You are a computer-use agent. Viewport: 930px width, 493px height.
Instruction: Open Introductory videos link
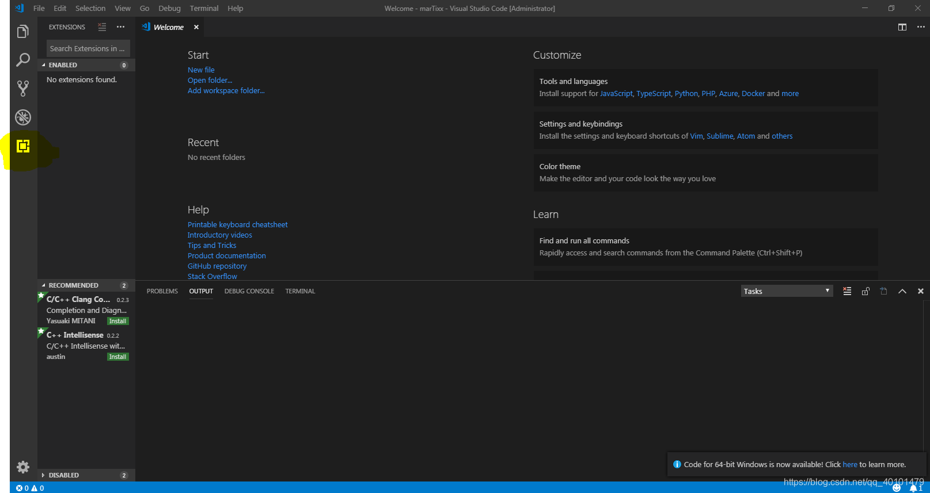pos(220,235)
